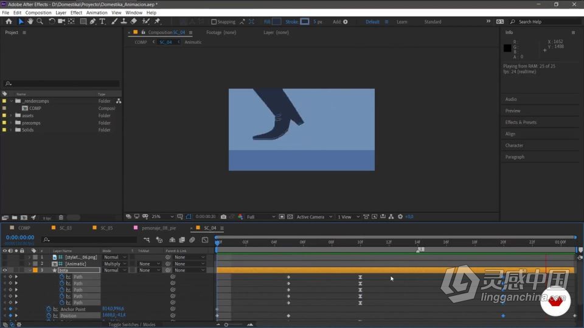Click the Motion Blur icon in timeline

point(192,240)
